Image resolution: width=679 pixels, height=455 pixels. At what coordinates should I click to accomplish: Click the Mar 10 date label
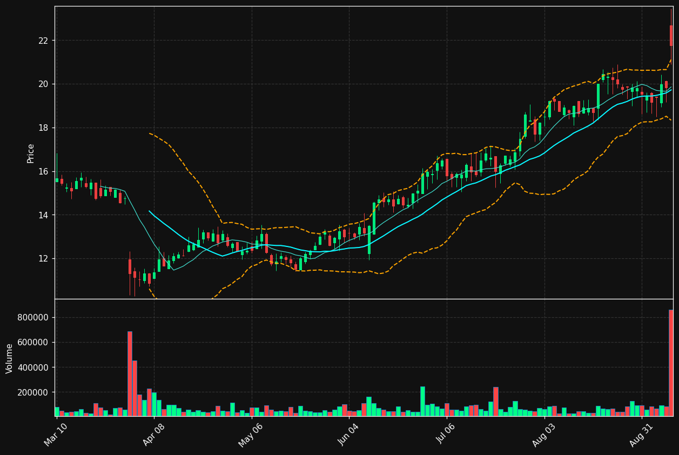[x=56, y=434]
